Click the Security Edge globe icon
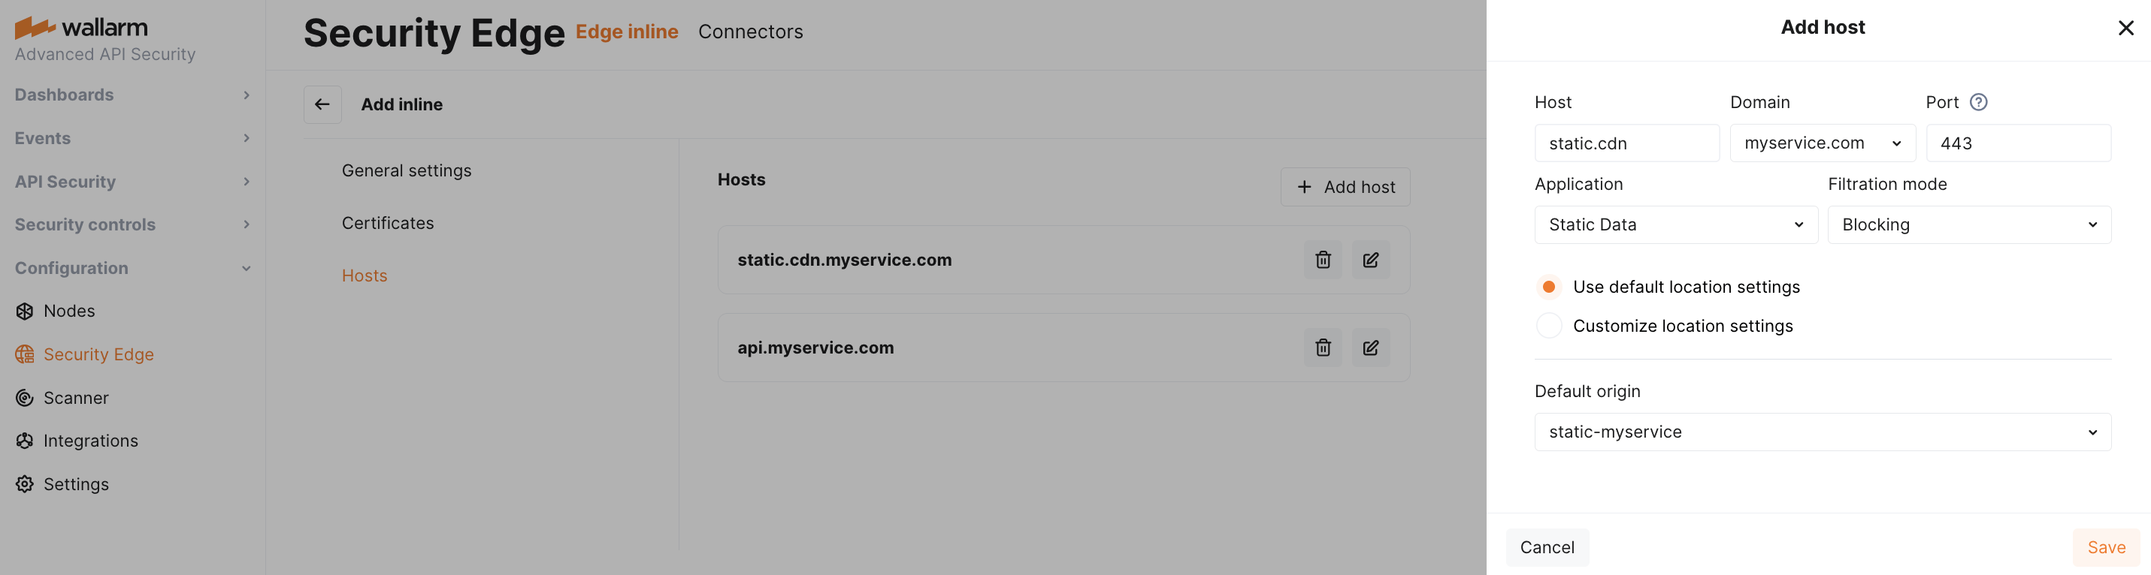 tap(24, 354)
